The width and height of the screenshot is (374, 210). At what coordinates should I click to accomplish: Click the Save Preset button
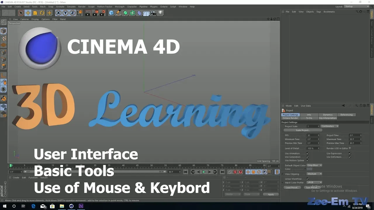click(312, 188)
